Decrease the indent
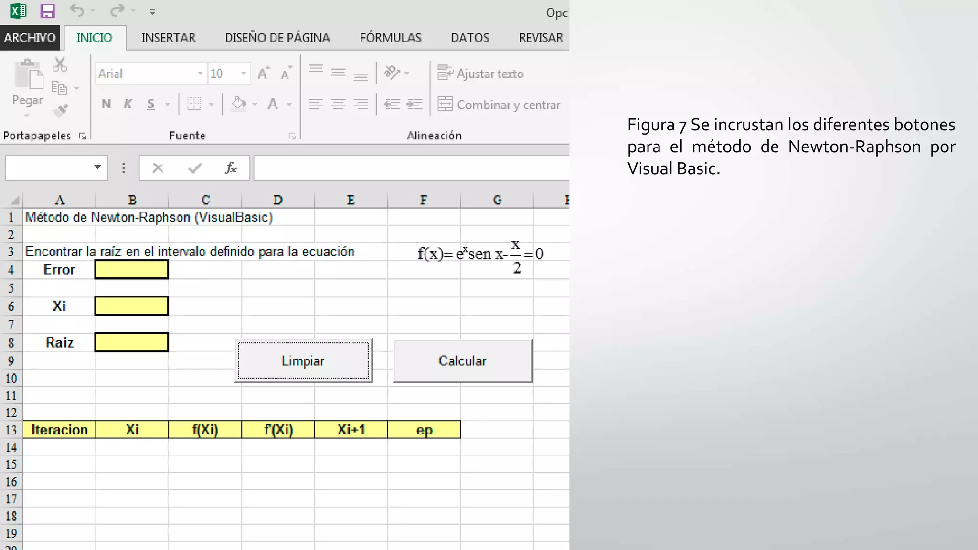The height and width of the screenshot is (550, 978). coord(392,104)
